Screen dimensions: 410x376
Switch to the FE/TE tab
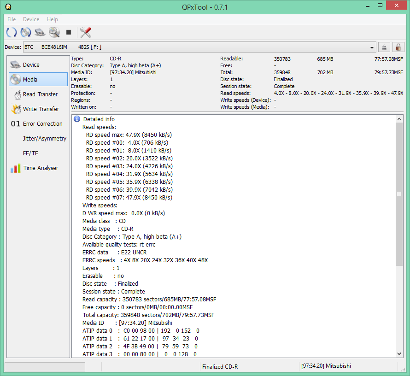coord(30,153)
